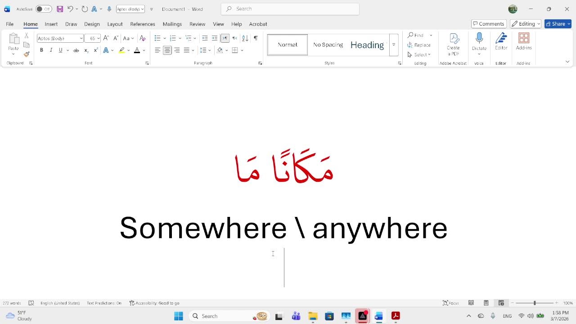Open the Acrobat tab
This screenshot has width=576, height=324.
[x=258, y=24]
